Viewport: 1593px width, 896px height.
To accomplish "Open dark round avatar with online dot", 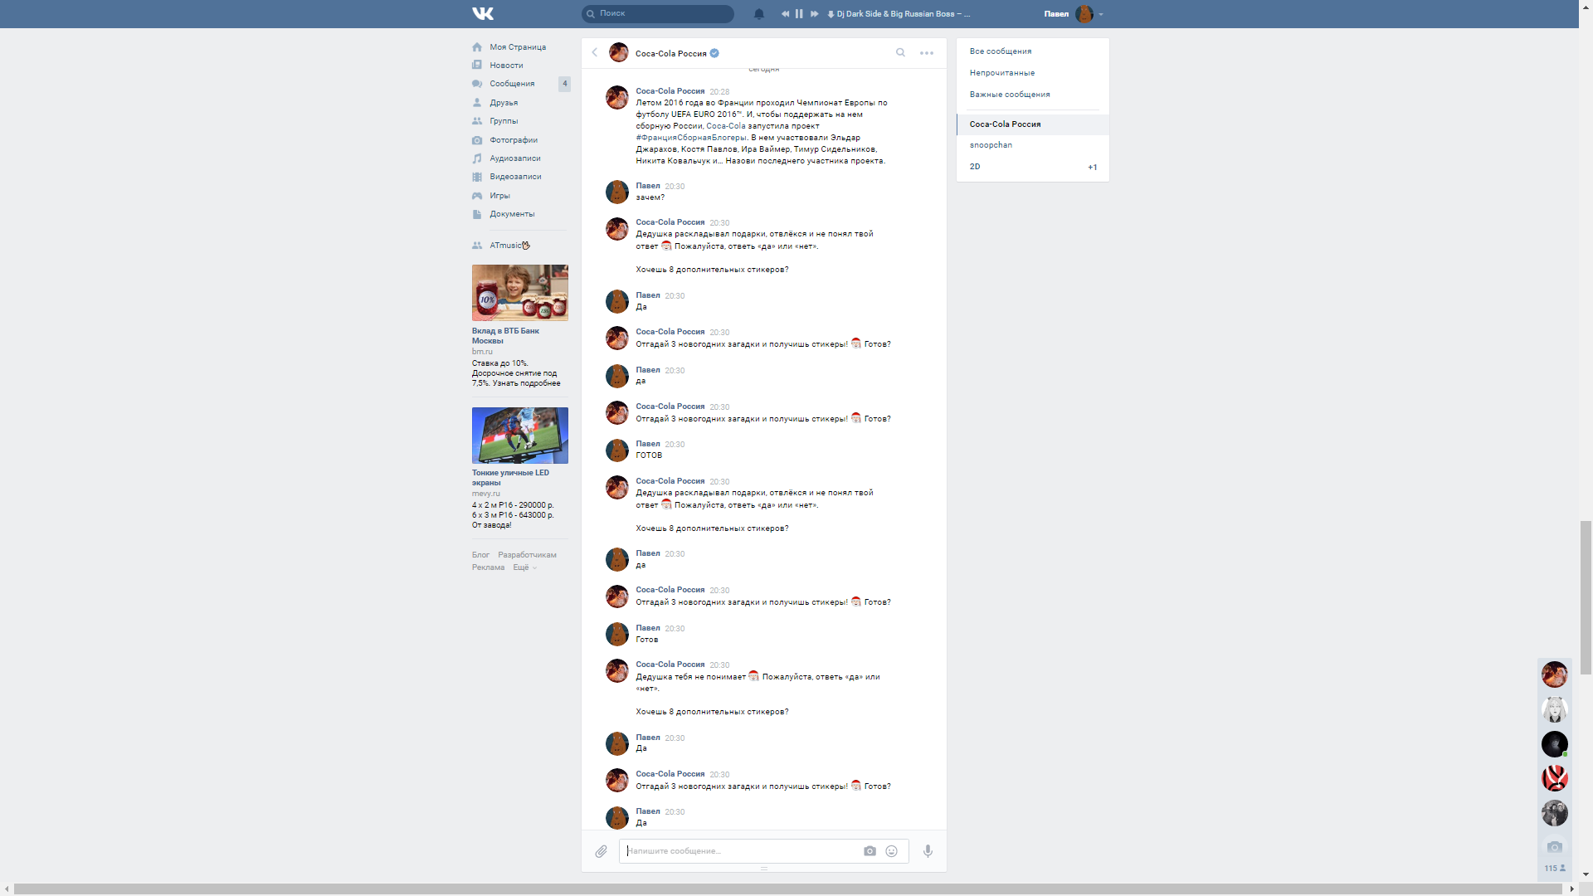I will 1554,744.
